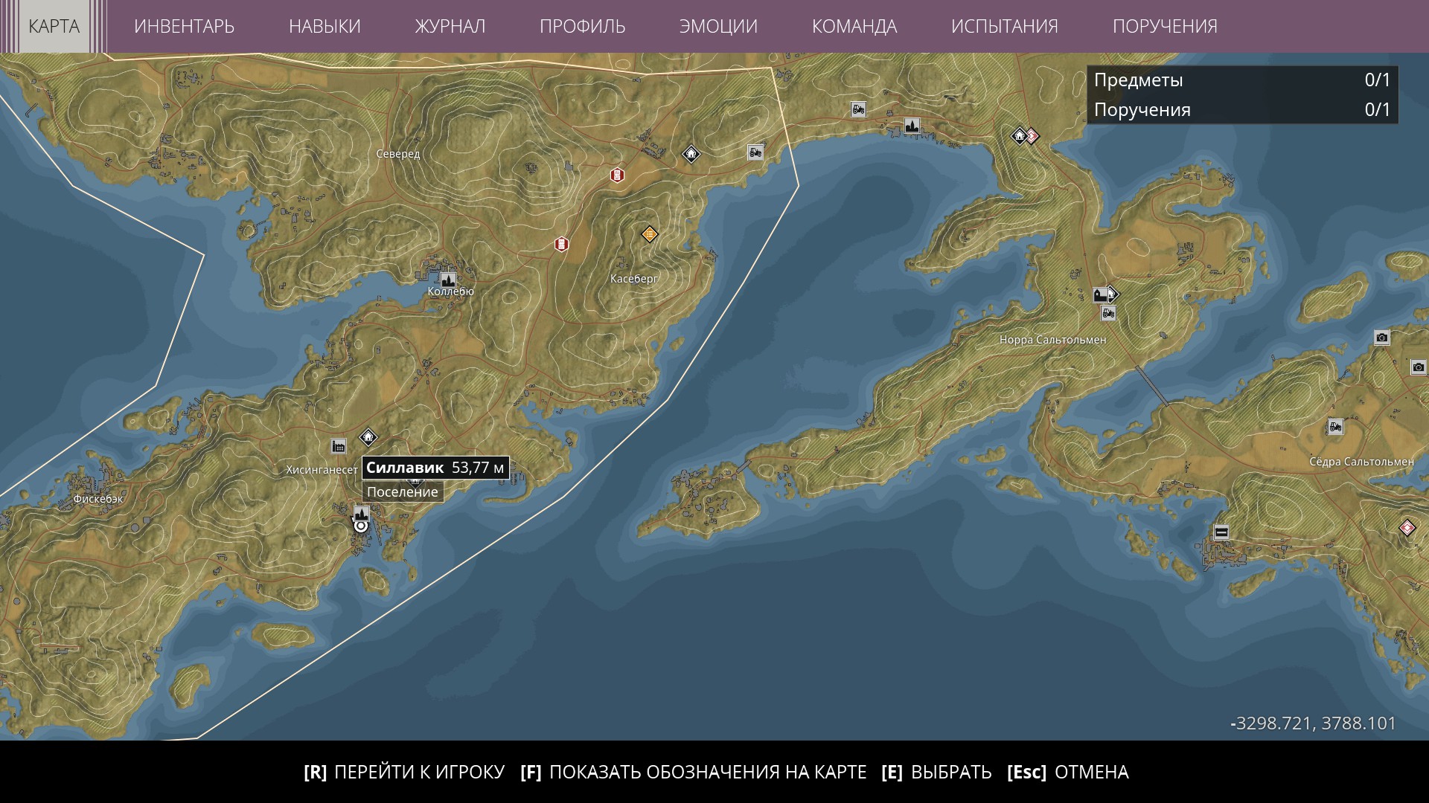Click the church icon on the northern shore
Image resolution: width=1429 pixels, height=803 pixels.
912,125
